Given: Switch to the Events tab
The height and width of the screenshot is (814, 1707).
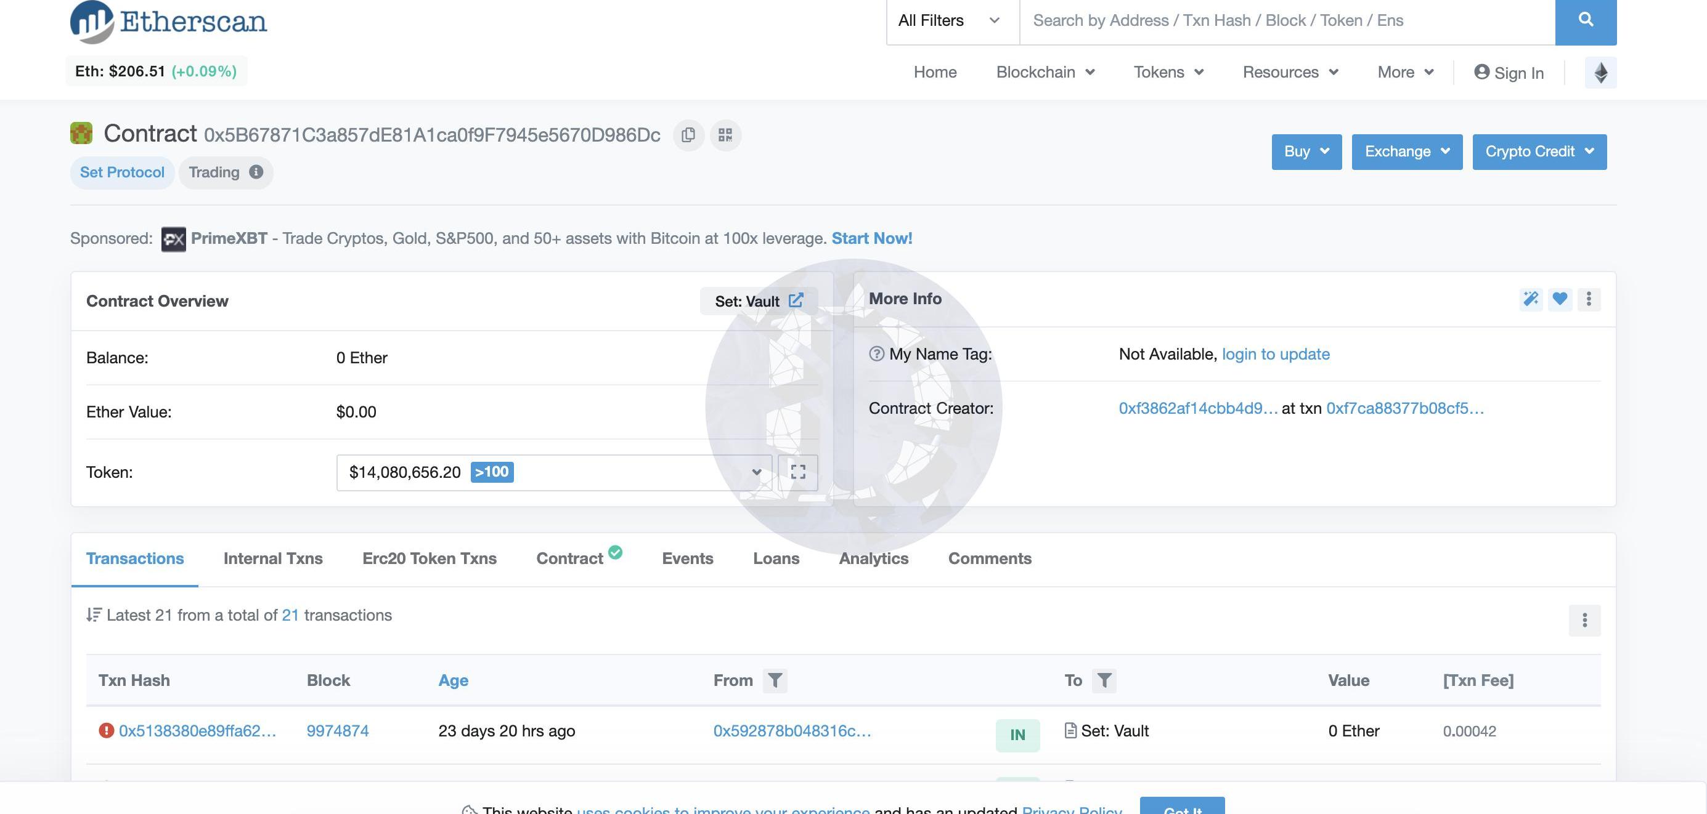Looking at the screenshot, I should click(687, 558).
